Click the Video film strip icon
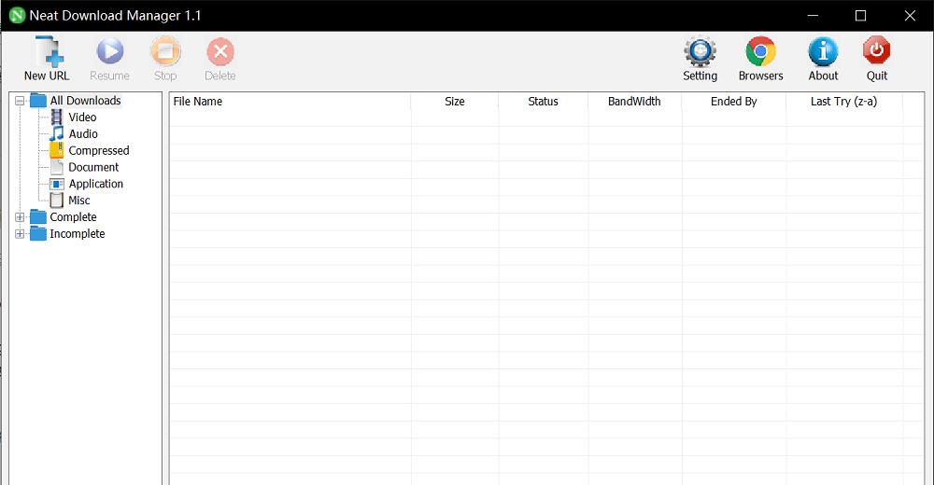This screenshot has width=934, height=485. click(57, 118)
